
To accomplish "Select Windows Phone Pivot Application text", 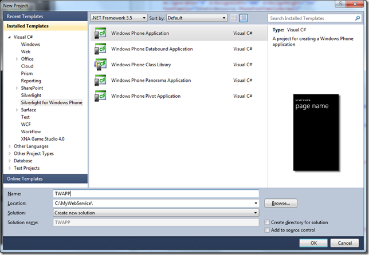I will (146, 96).
